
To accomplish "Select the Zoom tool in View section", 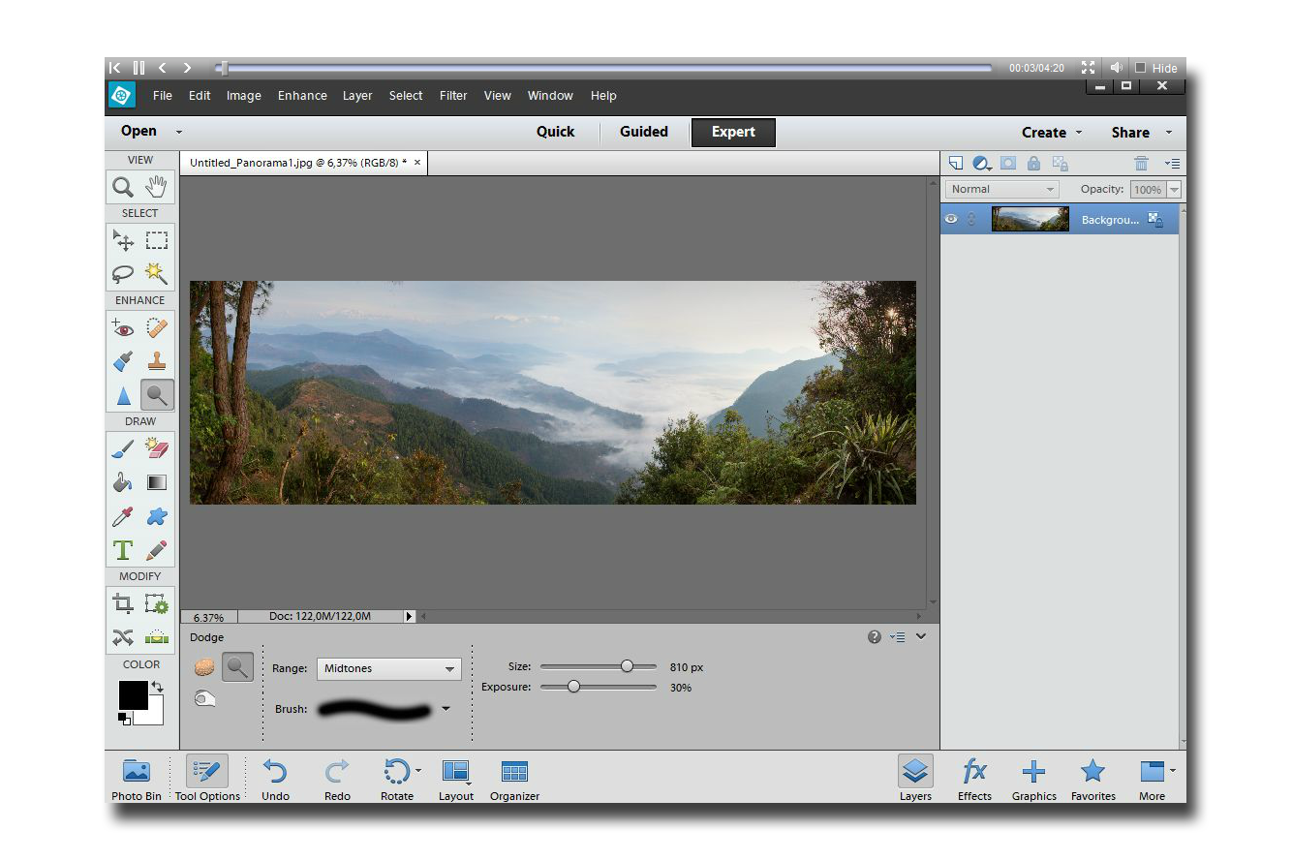I will [x=123, y=187].
